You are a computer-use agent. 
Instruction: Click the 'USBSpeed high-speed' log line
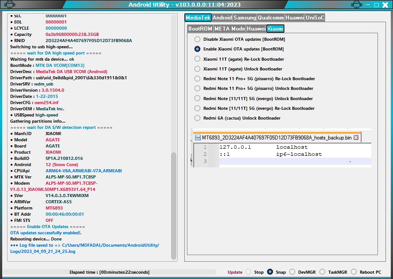tap(34, 115)
